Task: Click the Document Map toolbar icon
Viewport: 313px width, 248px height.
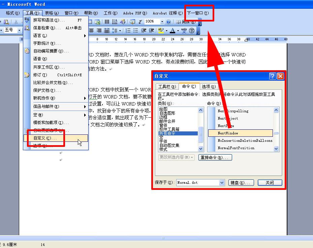Action: click(132, 22)
